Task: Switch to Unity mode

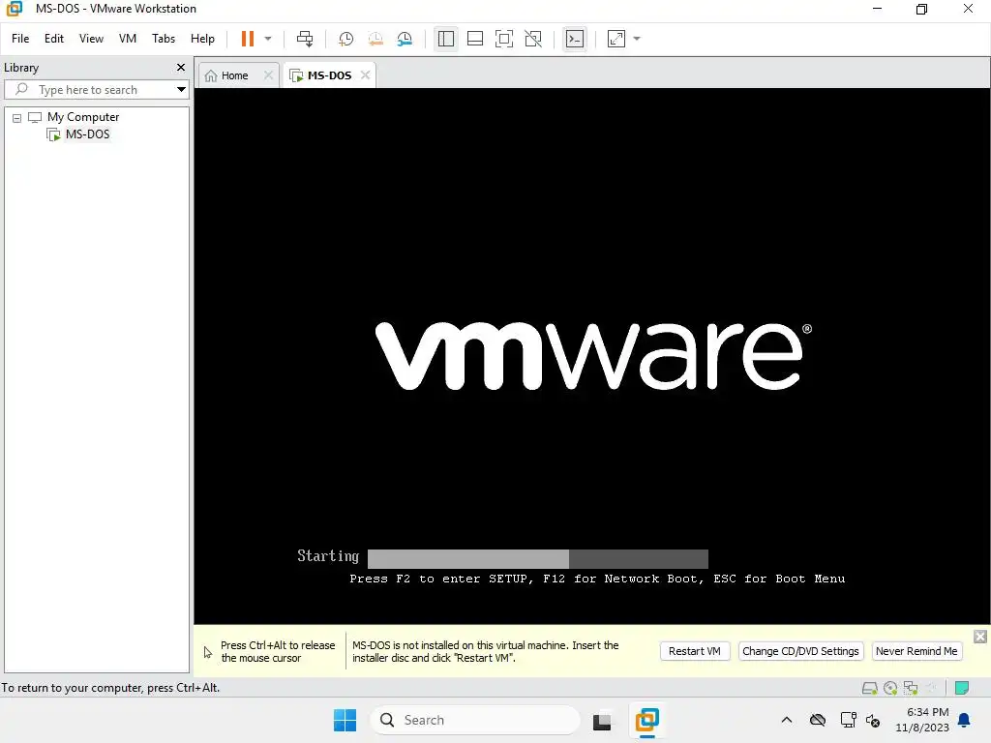Action: pyautogui.click(x=533, y=39)
